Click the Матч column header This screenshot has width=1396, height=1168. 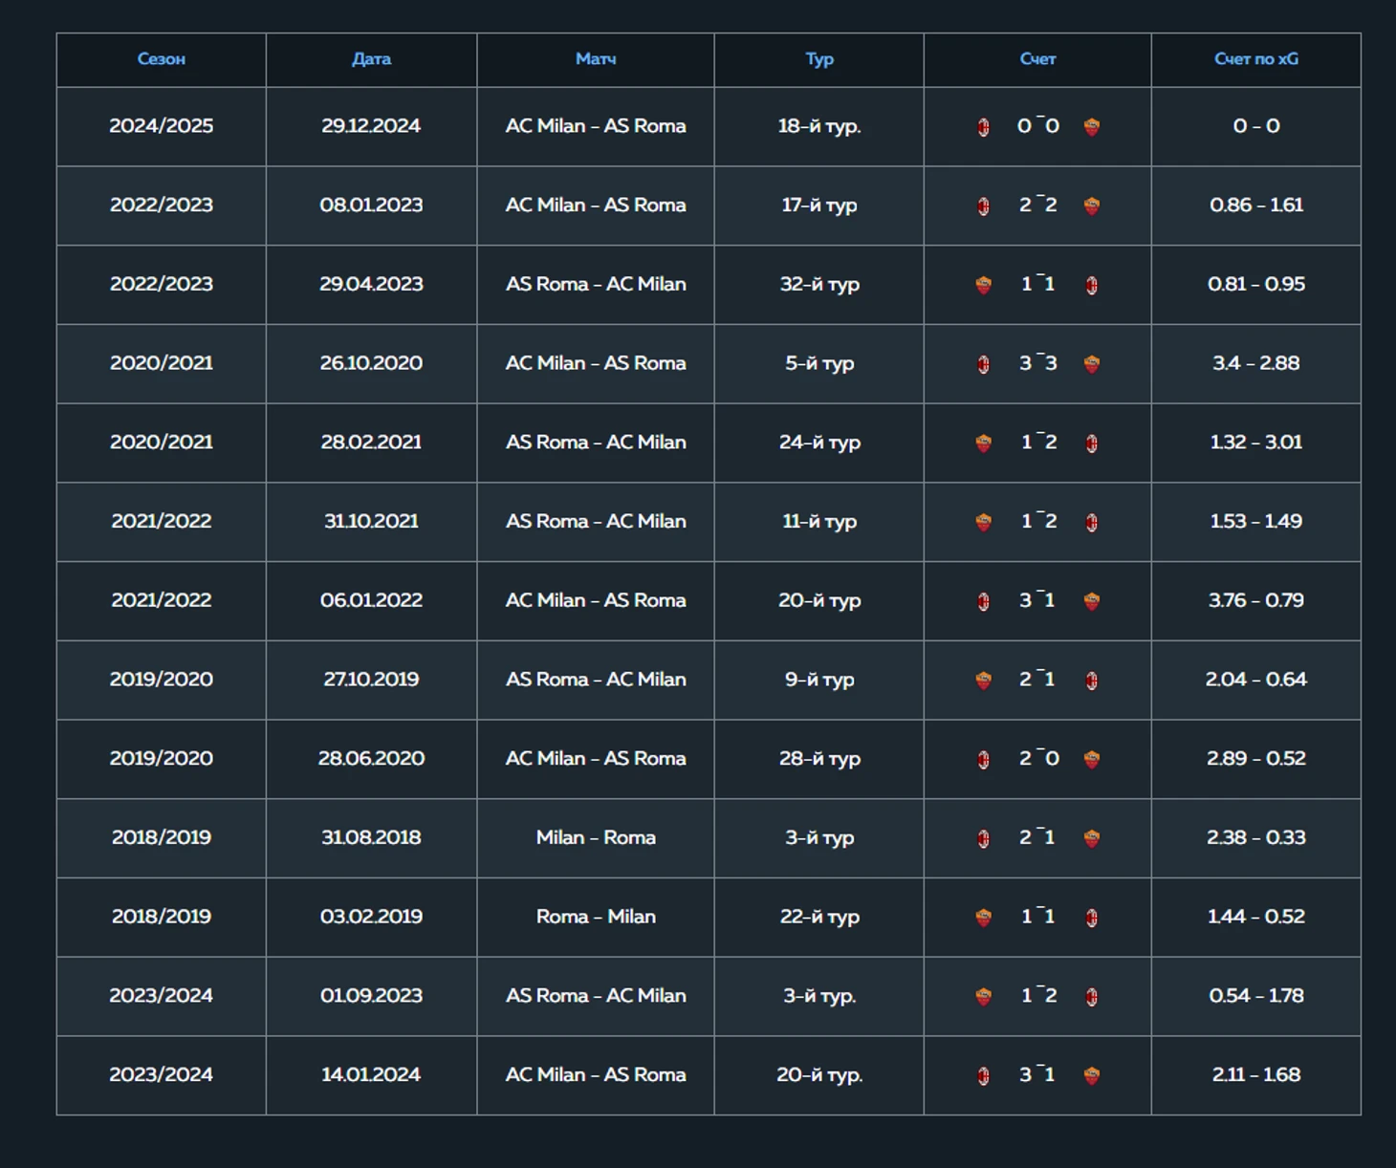596,59
